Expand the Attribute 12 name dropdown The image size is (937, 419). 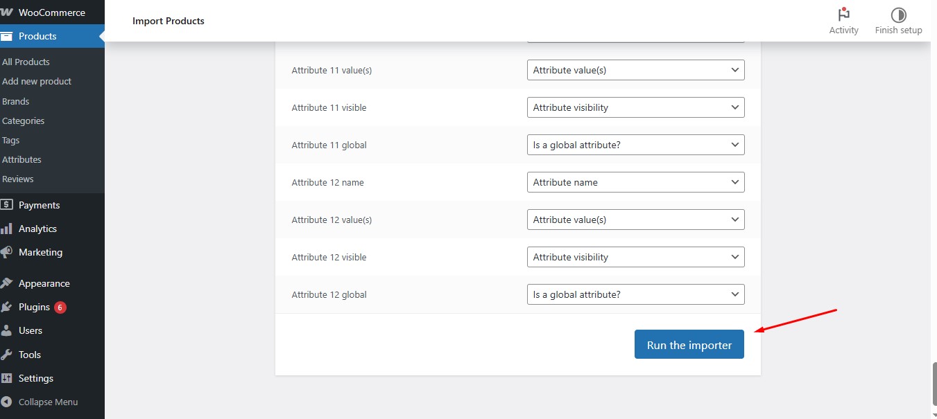635,182
